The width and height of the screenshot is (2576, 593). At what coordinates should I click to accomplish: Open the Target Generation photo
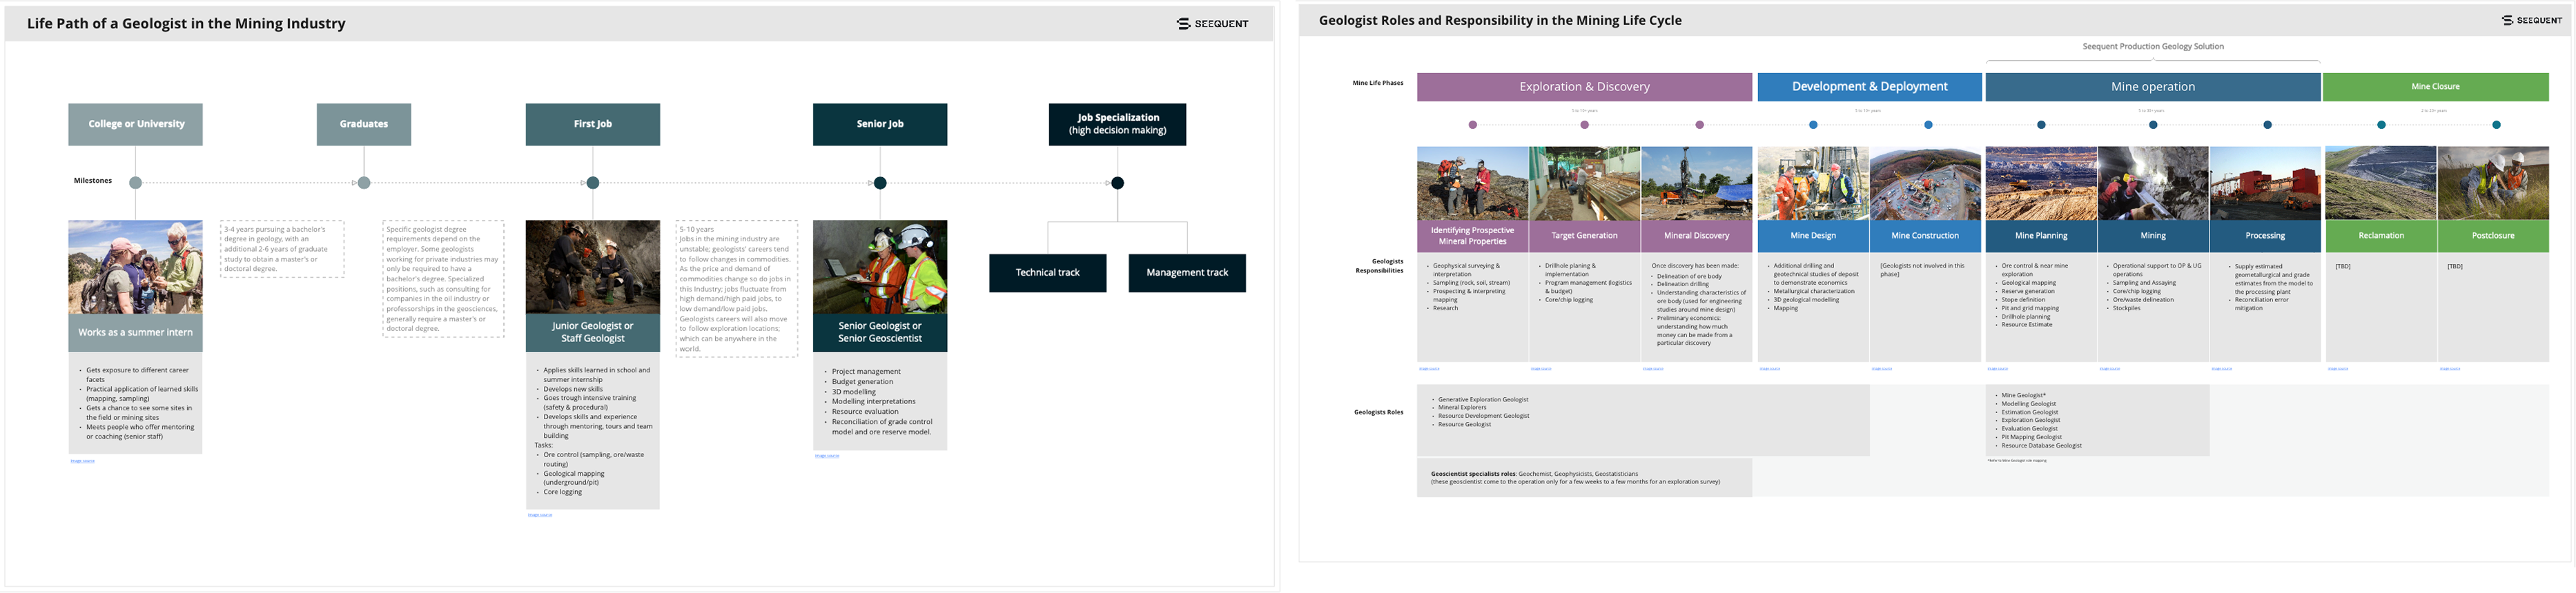1584,183
